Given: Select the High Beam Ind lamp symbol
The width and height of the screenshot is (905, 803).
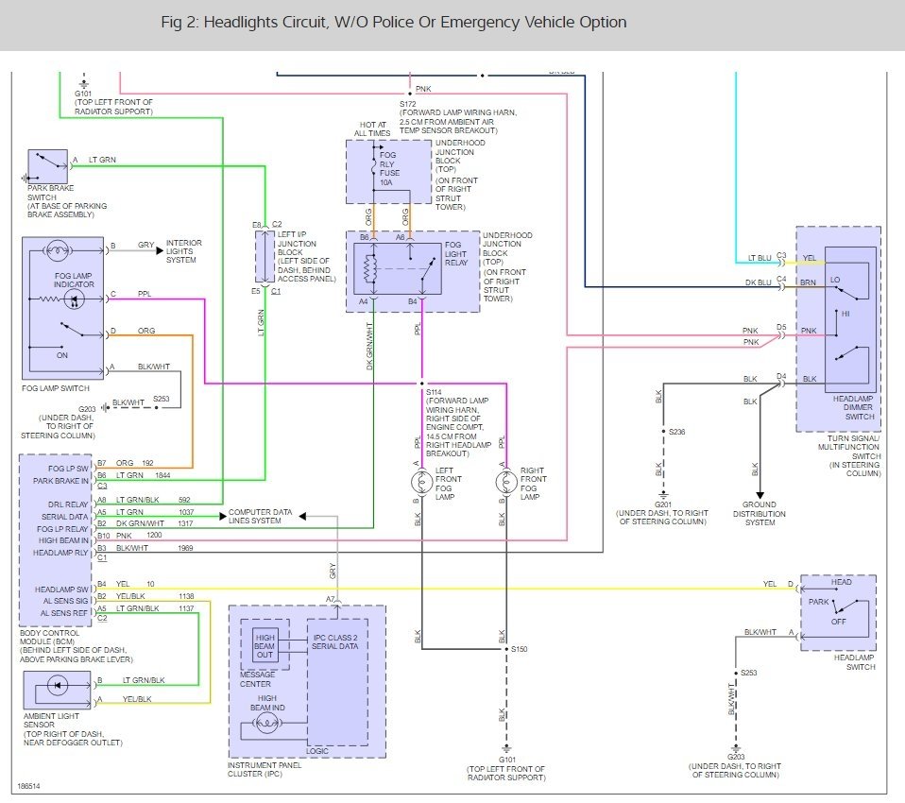Looking at the screenshot, I should tap(266, 722).
